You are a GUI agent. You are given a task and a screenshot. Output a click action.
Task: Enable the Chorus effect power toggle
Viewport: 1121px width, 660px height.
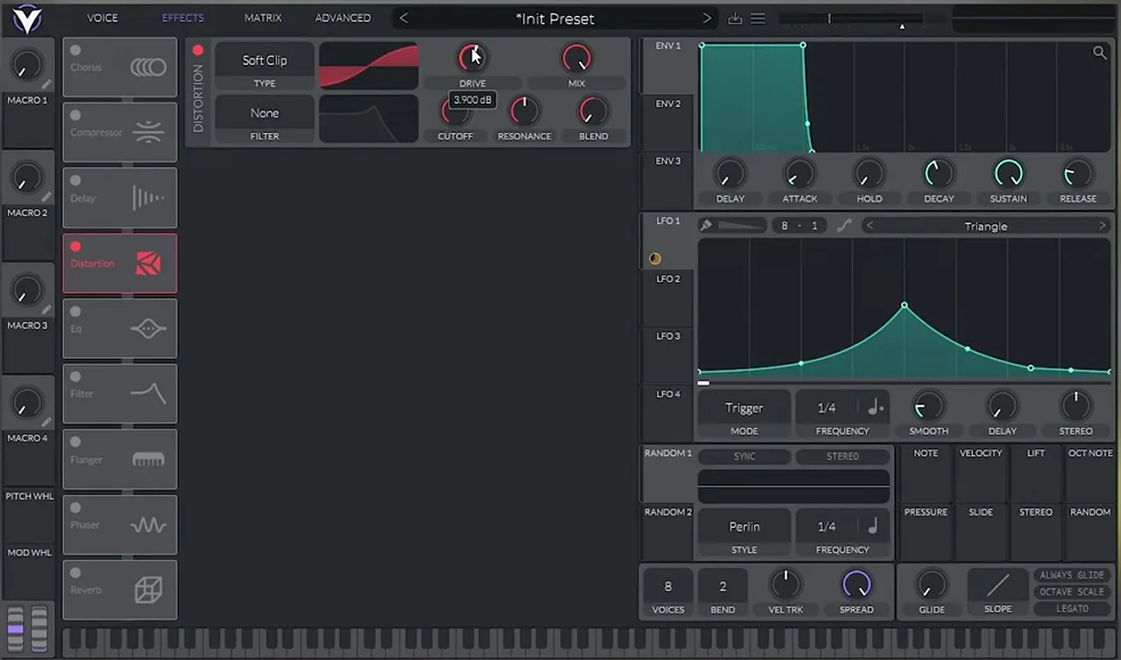click(x=75, y=51)
